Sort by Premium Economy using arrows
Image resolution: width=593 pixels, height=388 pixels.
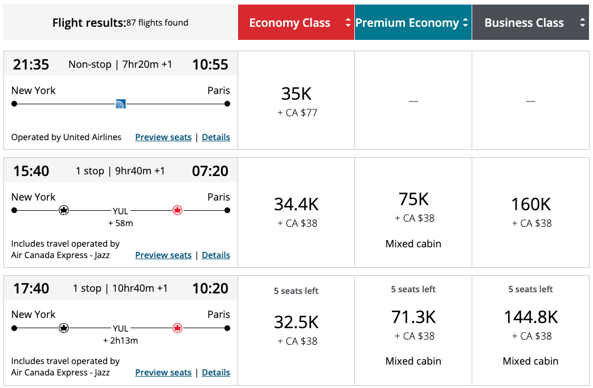coord(465,23)
